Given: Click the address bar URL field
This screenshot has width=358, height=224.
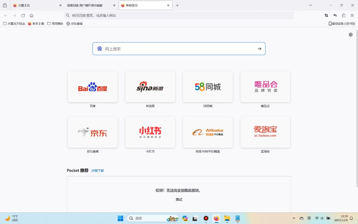Looking at the screenshot, I should 179,15.
